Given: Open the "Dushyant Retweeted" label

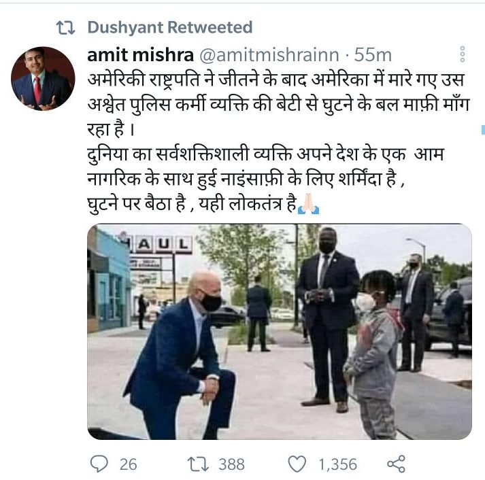Looking at the screenshot, I should (x=169, y=28).
